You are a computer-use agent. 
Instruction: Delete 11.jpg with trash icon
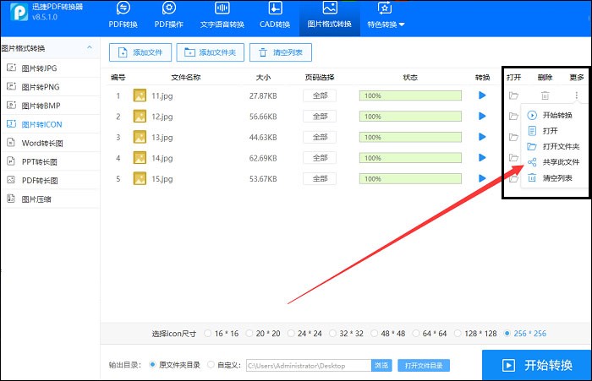pyautogui.click(x=545, y=95)
